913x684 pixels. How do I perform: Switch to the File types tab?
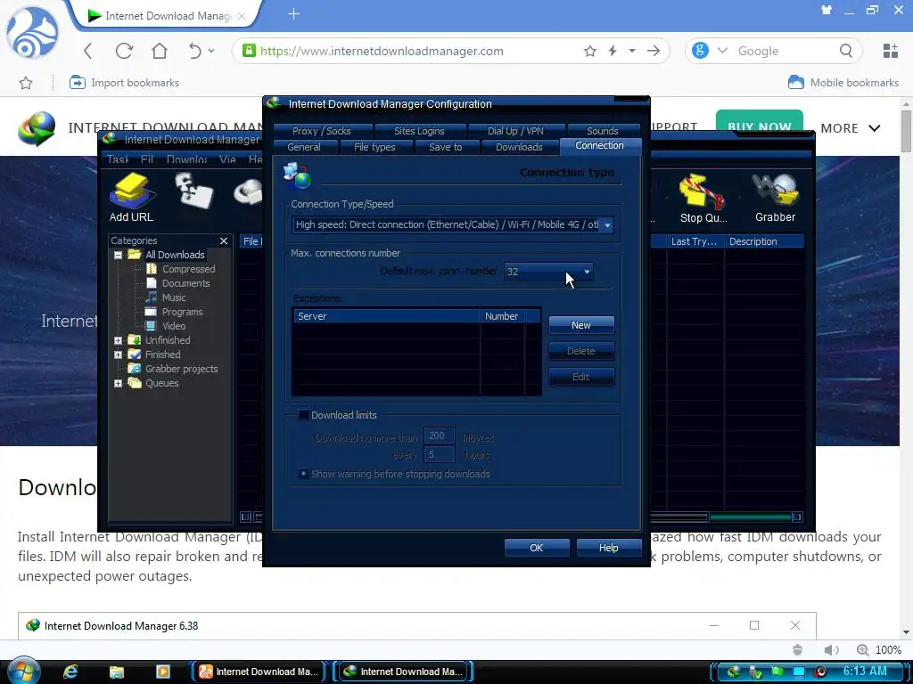point(375,147)
